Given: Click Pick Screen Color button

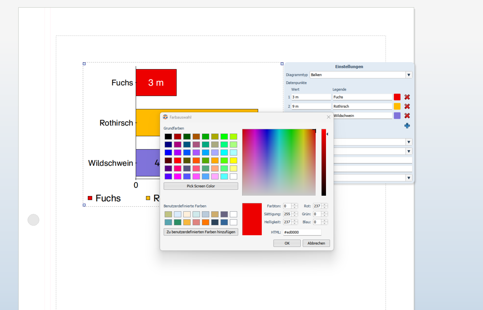Looking at the screenshot, I should pyautogui.click(x=201, y=186).
